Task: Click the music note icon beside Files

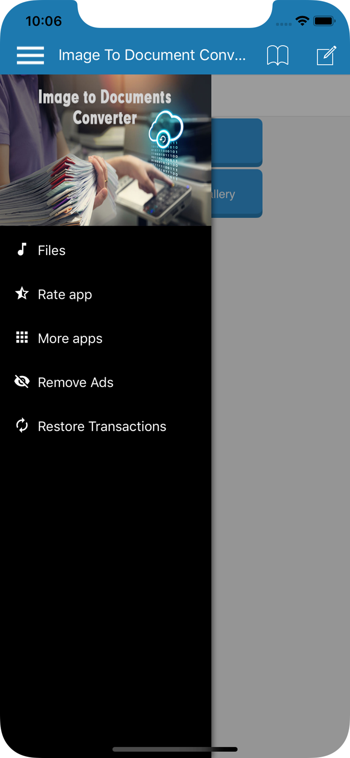Action: tap(22, 250)
